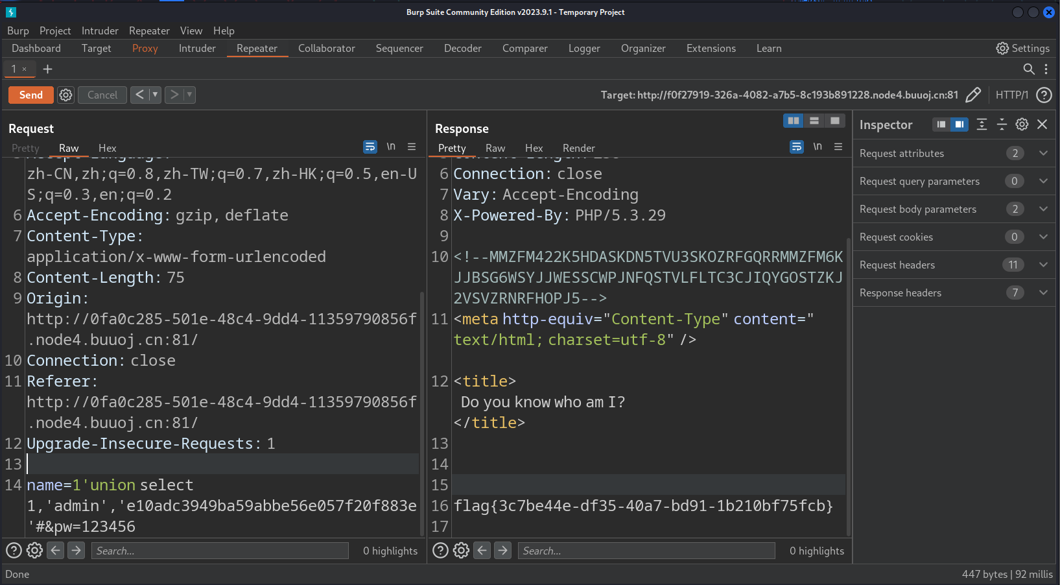Collapse all Inspector sections icon

(x=1002, y=125)
